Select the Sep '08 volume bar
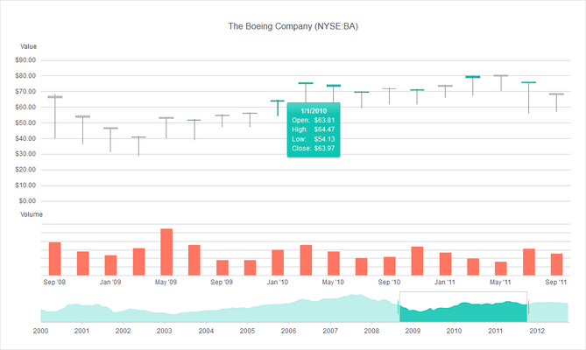The height and width of the screenshot is (350, 586). tap(54, 259)
